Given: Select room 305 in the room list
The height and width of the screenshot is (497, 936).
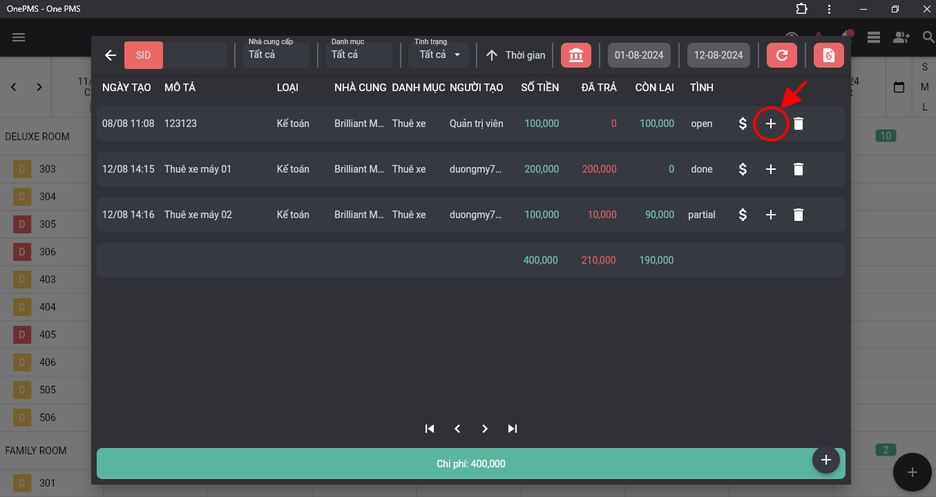Looking at the screenshot, I should click(x=48, y=224).
